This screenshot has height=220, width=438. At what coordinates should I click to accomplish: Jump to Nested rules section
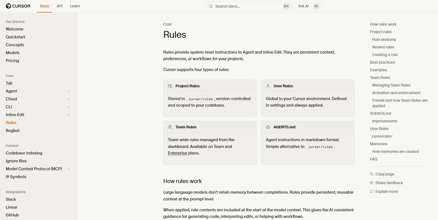[383, 47]
